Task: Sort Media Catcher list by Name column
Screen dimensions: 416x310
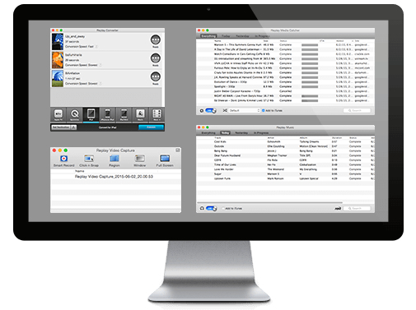Action: tap(217, 40)
